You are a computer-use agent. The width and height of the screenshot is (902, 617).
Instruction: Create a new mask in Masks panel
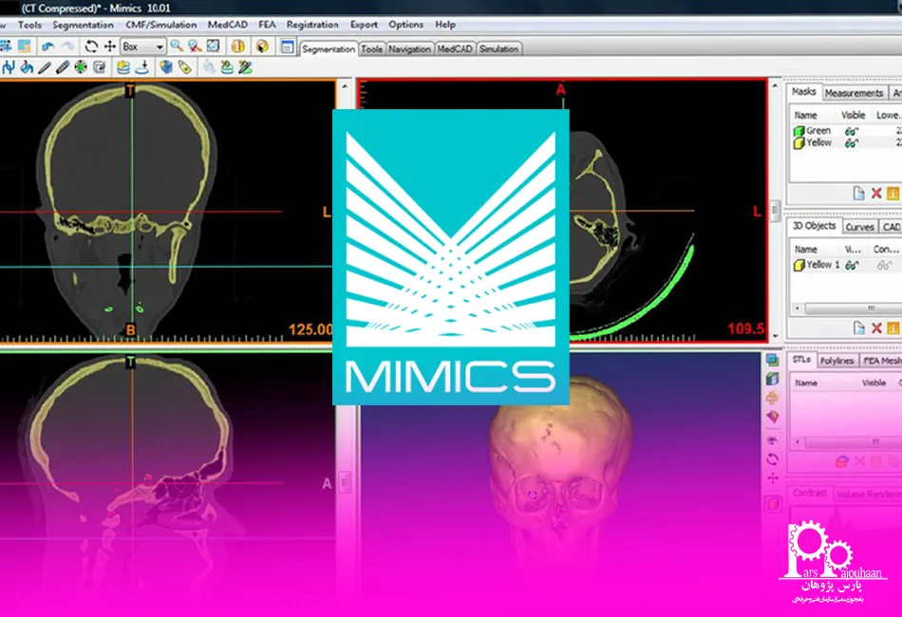click(x=858, y=193)
